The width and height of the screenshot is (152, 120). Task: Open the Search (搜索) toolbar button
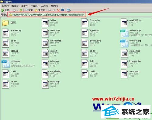pos(29,10)
